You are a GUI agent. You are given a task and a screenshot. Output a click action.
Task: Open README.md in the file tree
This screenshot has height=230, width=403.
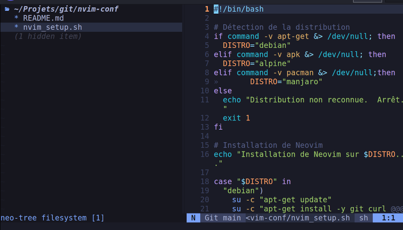43,18
